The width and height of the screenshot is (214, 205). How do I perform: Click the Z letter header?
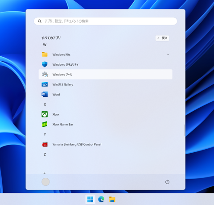pyautogui.click(x=45, y=155)
